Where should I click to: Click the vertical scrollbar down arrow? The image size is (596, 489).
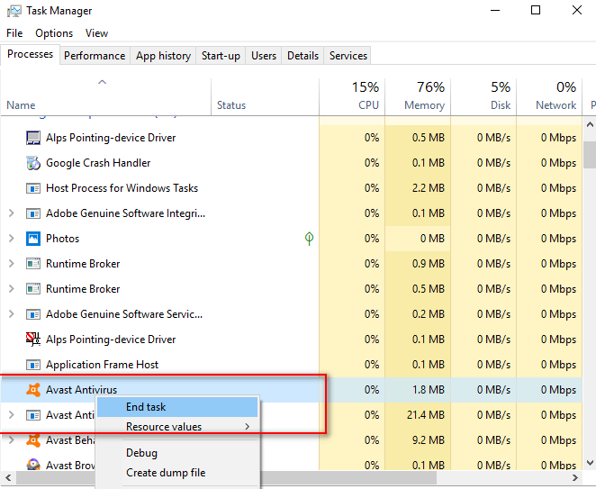pos(590,463)
